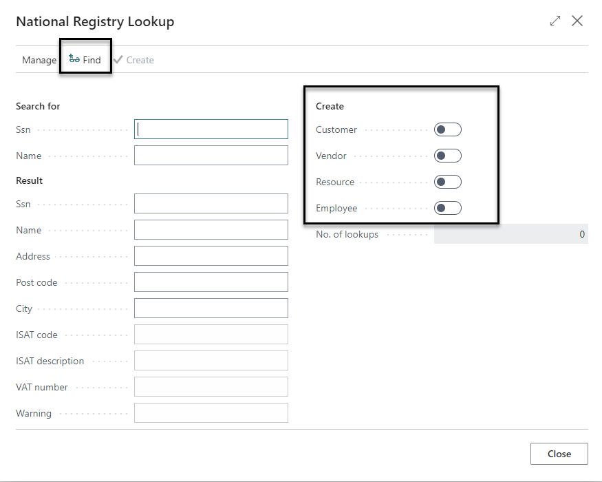The height and width of the screenshot is (482, 602).
Task: Click the 'Customer' label
Action: pyautogui.click(x=336, y=129)
